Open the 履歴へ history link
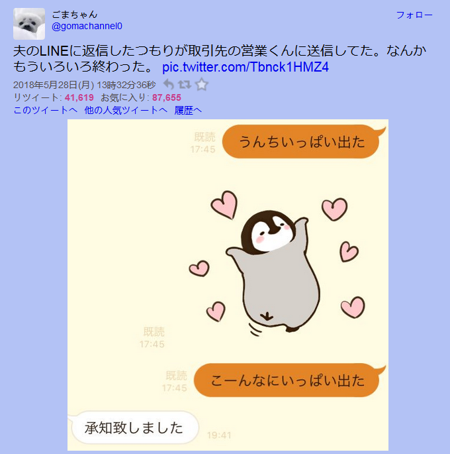Image resolution: width=450 pixels, height=454 pixels. coord(188,110)
